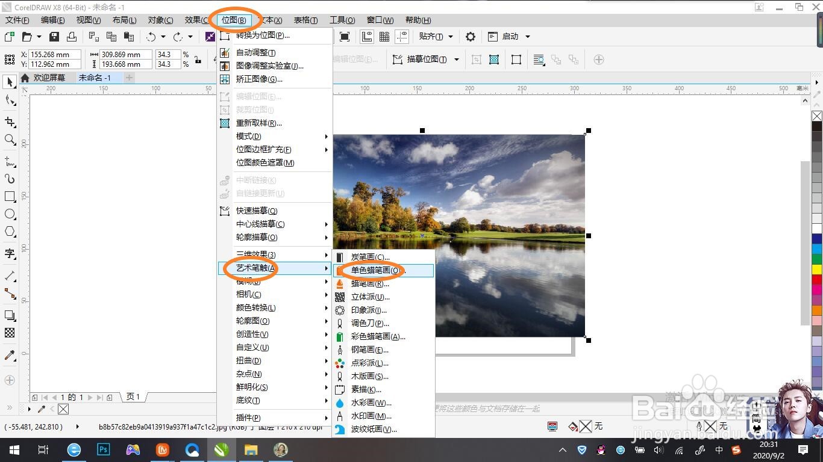Image resolution: width=823 pixels, height=462 pixels.
Task: Select the Artistic Media tool
Action: pos(10,179)
